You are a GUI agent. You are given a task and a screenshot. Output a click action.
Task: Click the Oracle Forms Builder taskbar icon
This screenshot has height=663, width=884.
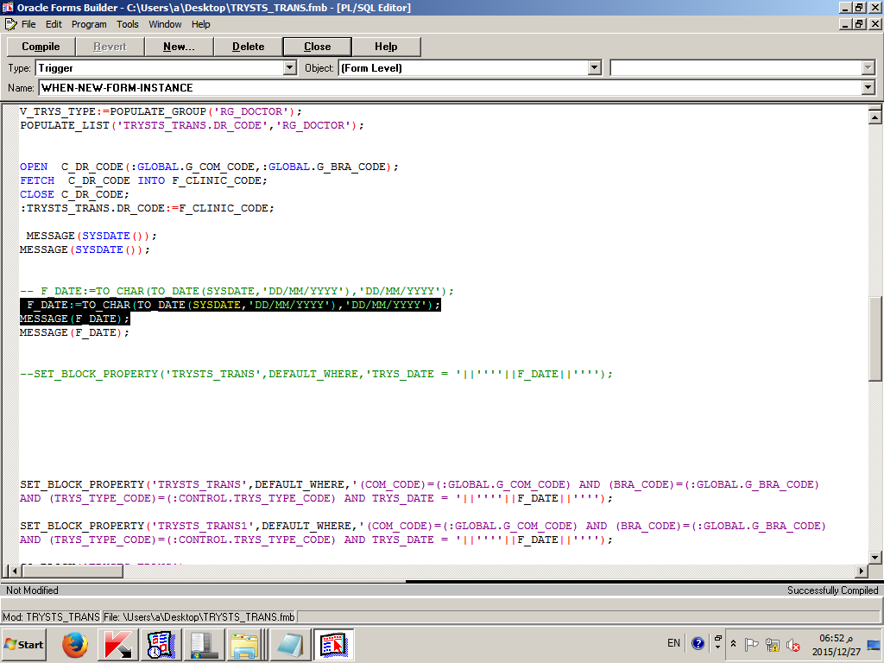click(x=332, y=644)
